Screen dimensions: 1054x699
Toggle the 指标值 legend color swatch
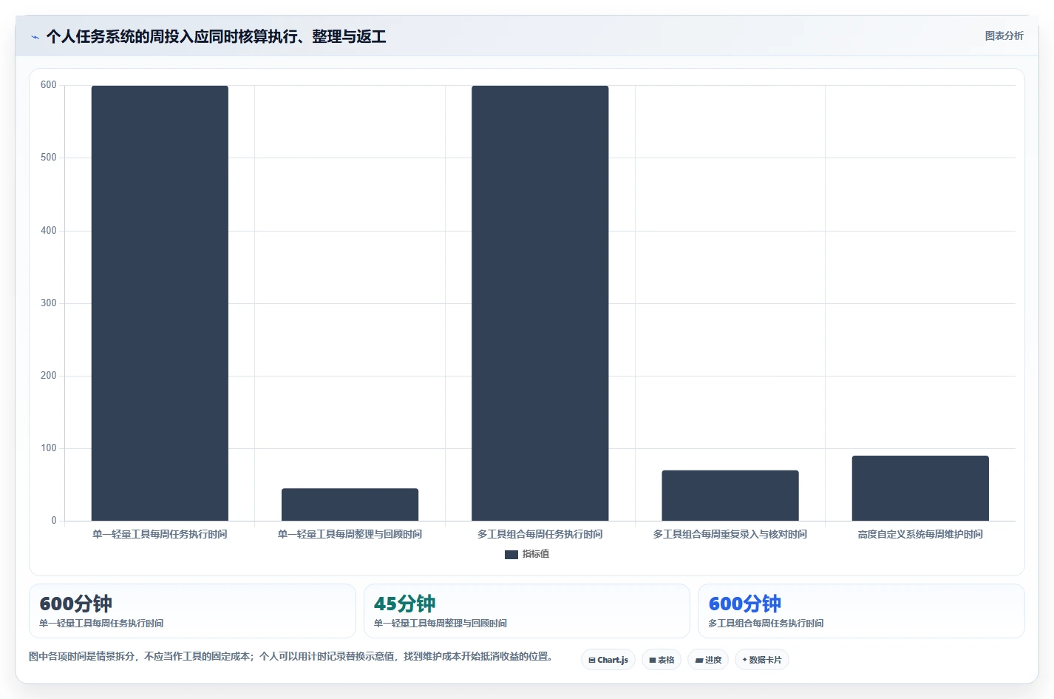pos(511,554)
